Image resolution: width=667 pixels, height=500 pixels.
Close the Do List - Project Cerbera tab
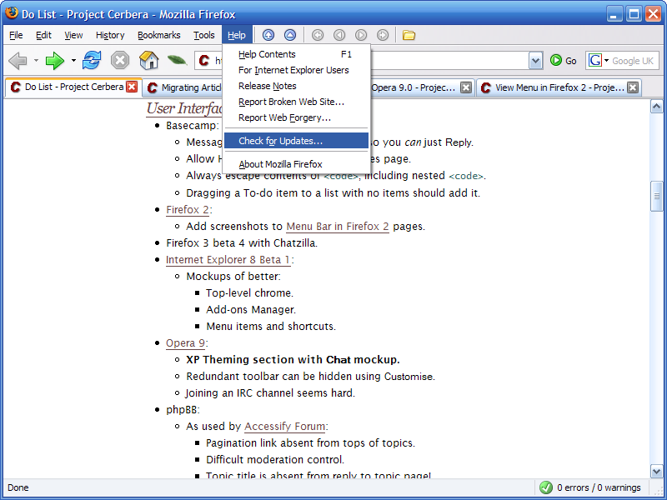[132, 87]
